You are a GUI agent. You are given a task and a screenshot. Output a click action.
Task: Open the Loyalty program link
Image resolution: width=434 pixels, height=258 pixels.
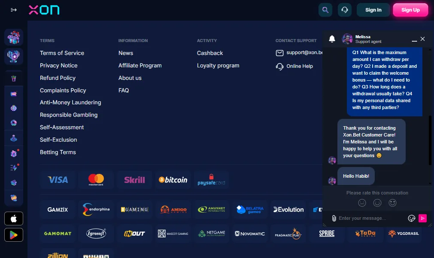point(218,65)
